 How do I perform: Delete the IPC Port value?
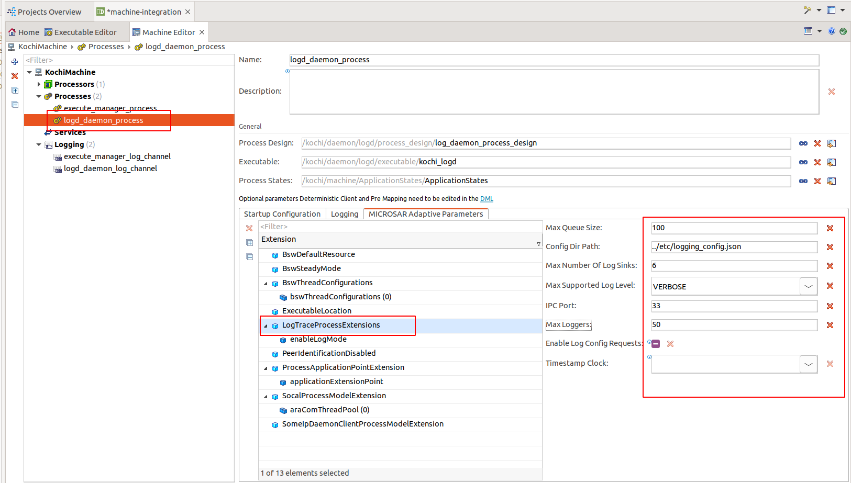830,306
